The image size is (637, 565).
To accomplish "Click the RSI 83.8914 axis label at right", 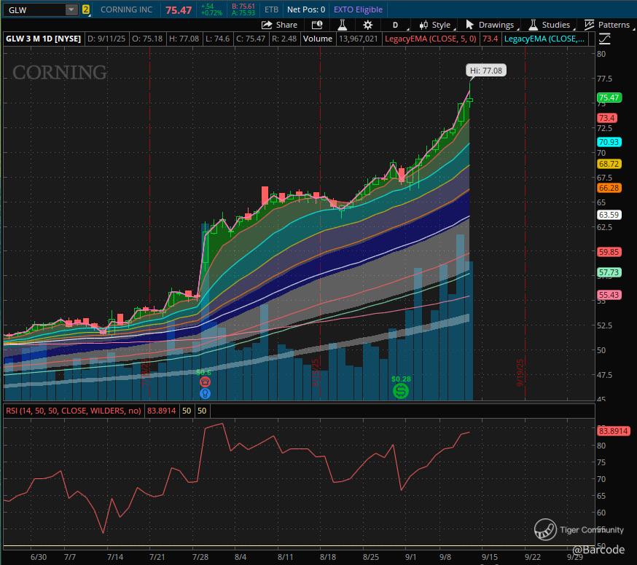I will 613,430.
